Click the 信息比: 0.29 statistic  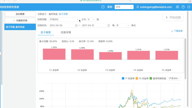pos(68,41)
